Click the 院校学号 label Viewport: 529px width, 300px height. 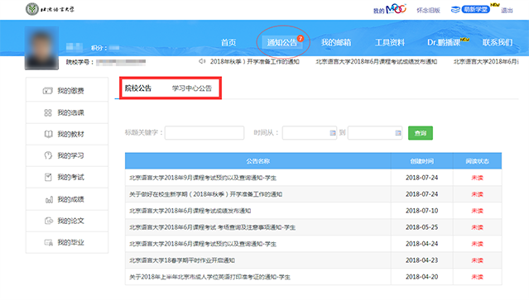point(79,62)
